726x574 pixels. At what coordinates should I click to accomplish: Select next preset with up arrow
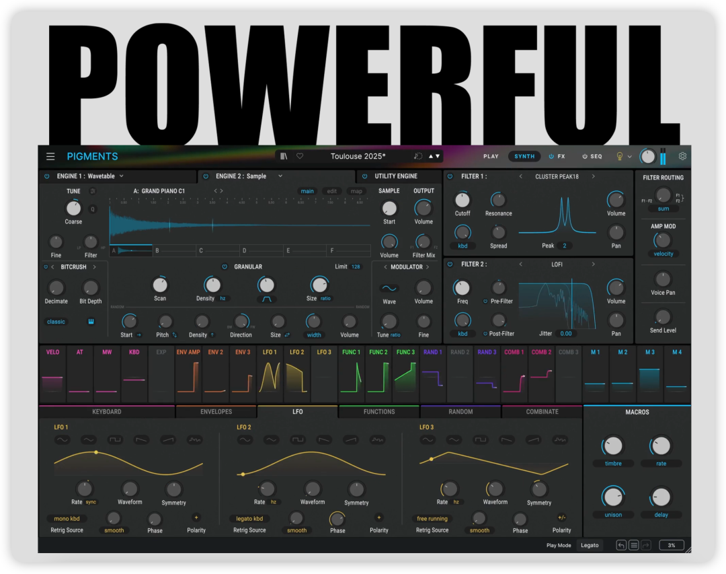pyautogui.click(x=431, y=156)
